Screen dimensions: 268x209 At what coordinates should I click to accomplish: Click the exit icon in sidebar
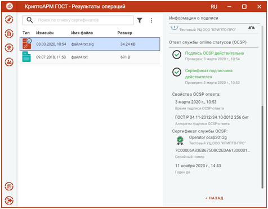click(x=9, y=201)
